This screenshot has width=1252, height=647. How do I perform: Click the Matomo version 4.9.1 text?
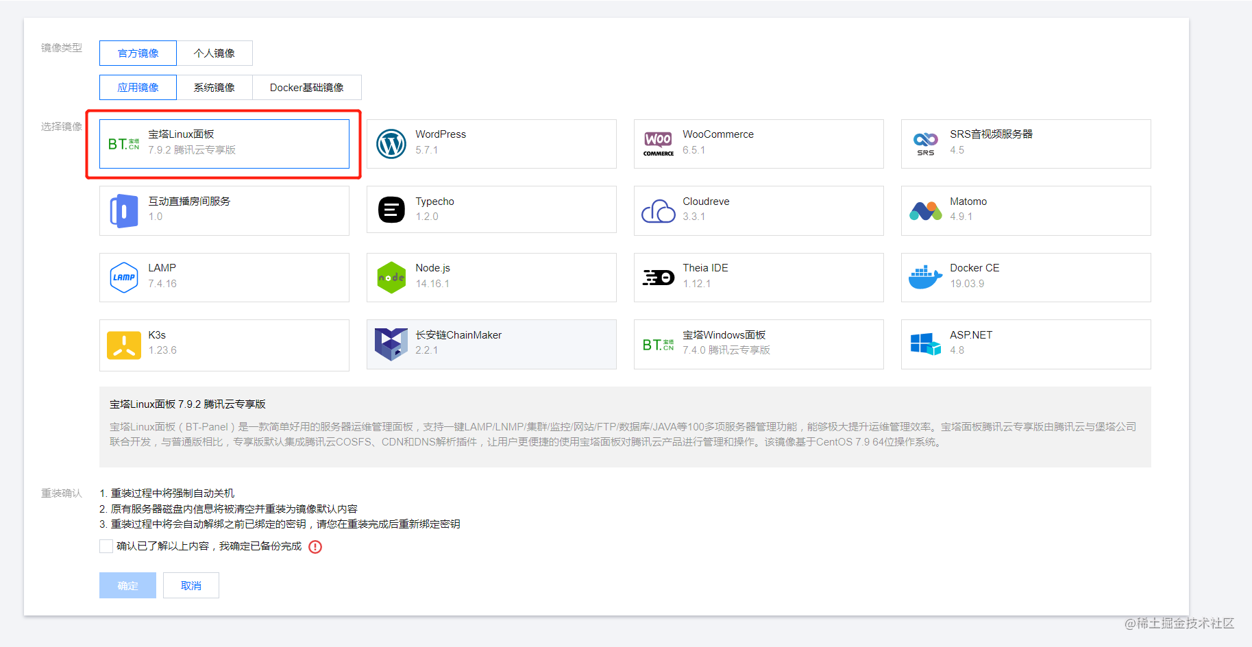point(961,217)
